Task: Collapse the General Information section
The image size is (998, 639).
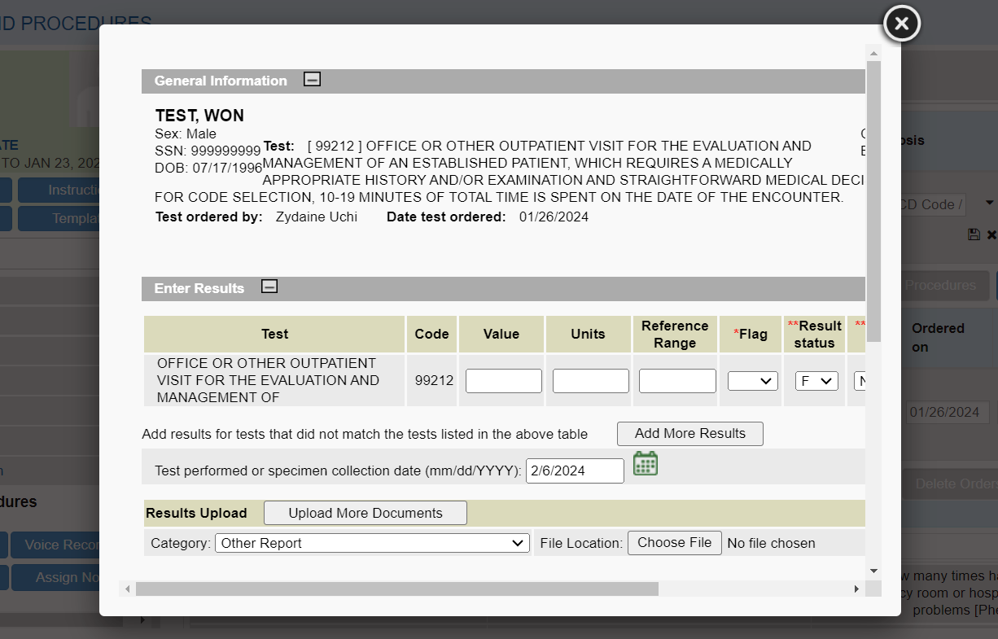Action: coord(312,80)
